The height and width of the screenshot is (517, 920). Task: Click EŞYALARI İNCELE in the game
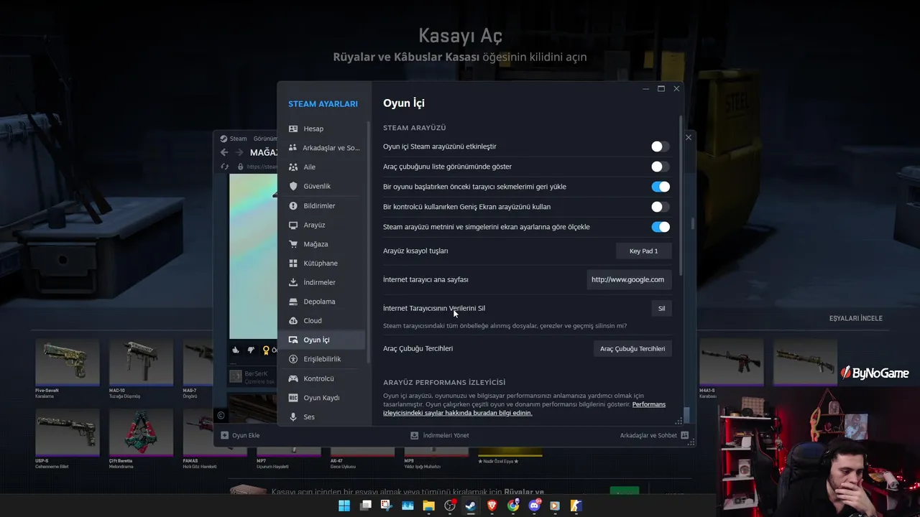(x=855, y=318)
